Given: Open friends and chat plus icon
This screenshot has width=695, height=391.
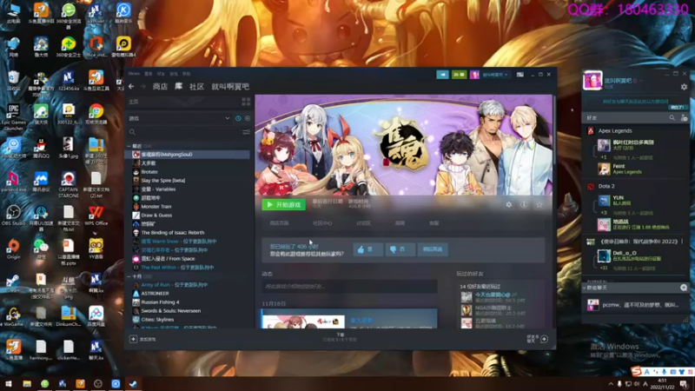Looking at the screenshot, I should pyautogui.click(x=545, y=339).
